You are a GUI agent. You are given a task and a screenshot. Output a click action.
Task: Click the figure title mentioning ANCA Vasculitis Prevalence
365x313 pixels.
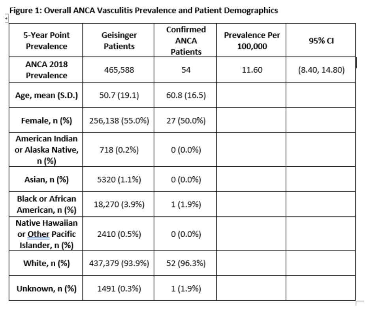[143, 11]
